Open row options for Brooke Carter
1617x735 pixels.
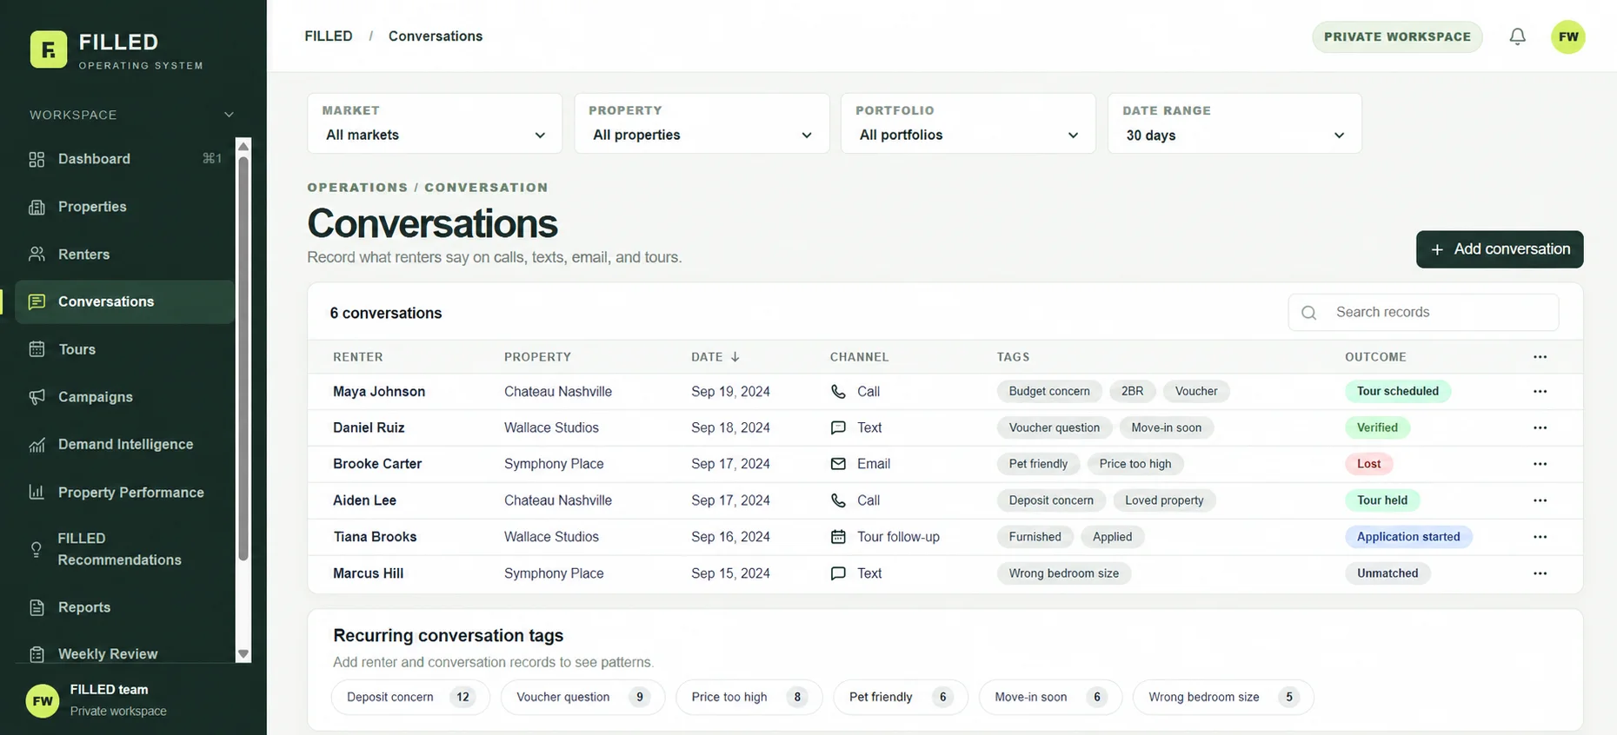pyautogui.click(x=1540, y=464)
